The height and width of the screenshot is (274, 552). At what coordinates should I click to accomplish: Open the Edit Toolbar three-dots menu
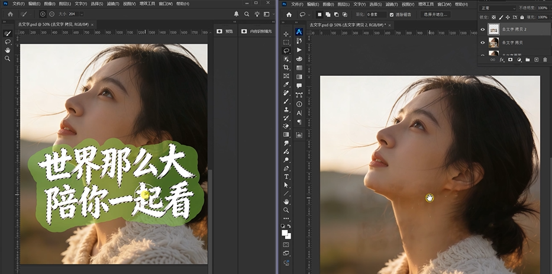(x=286, y=218)
